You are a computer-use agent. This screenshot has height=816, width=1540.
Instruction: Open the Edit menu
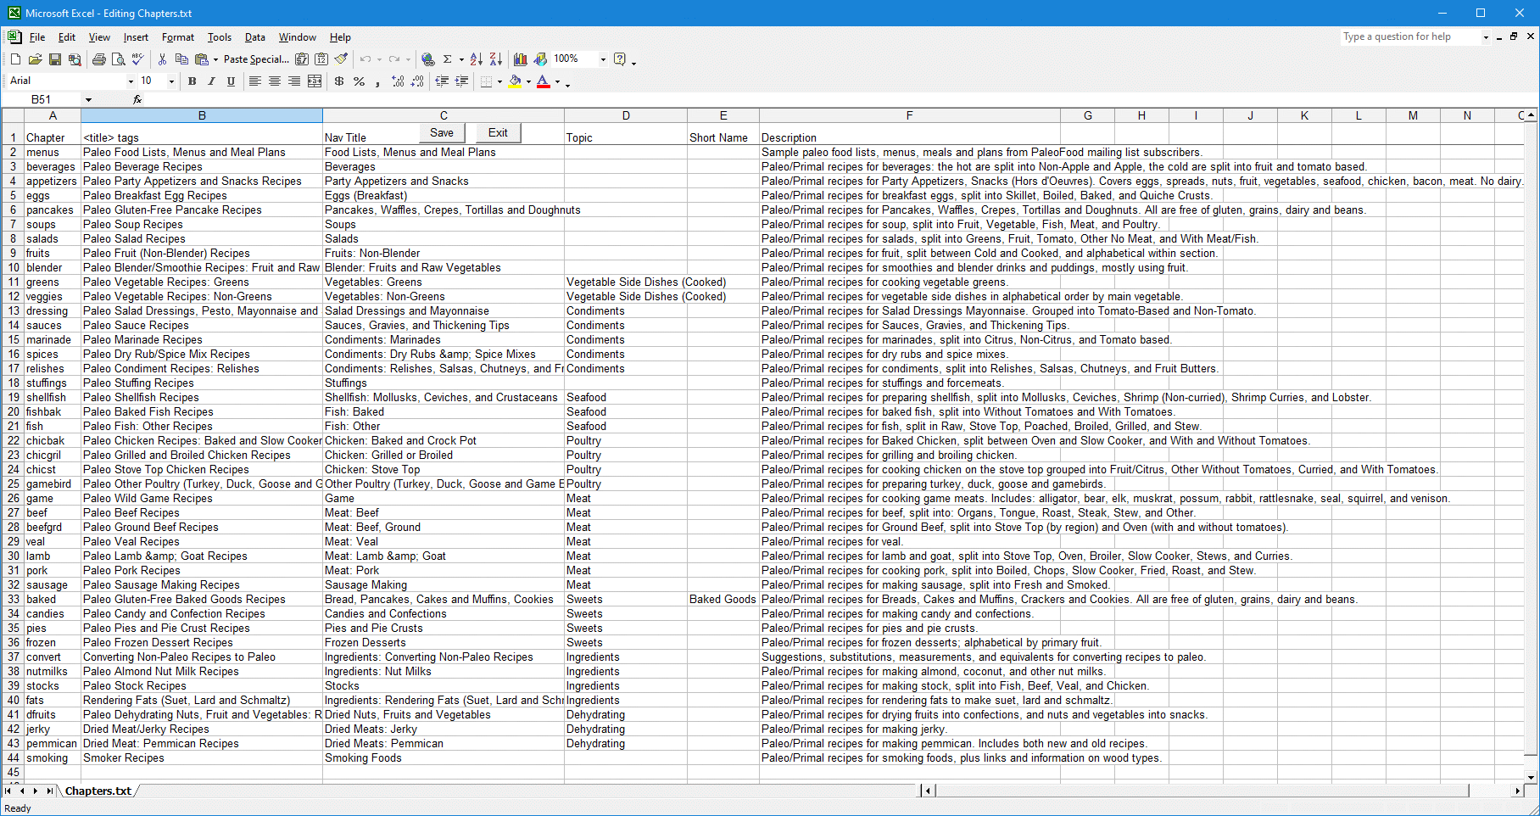point(67,37)
